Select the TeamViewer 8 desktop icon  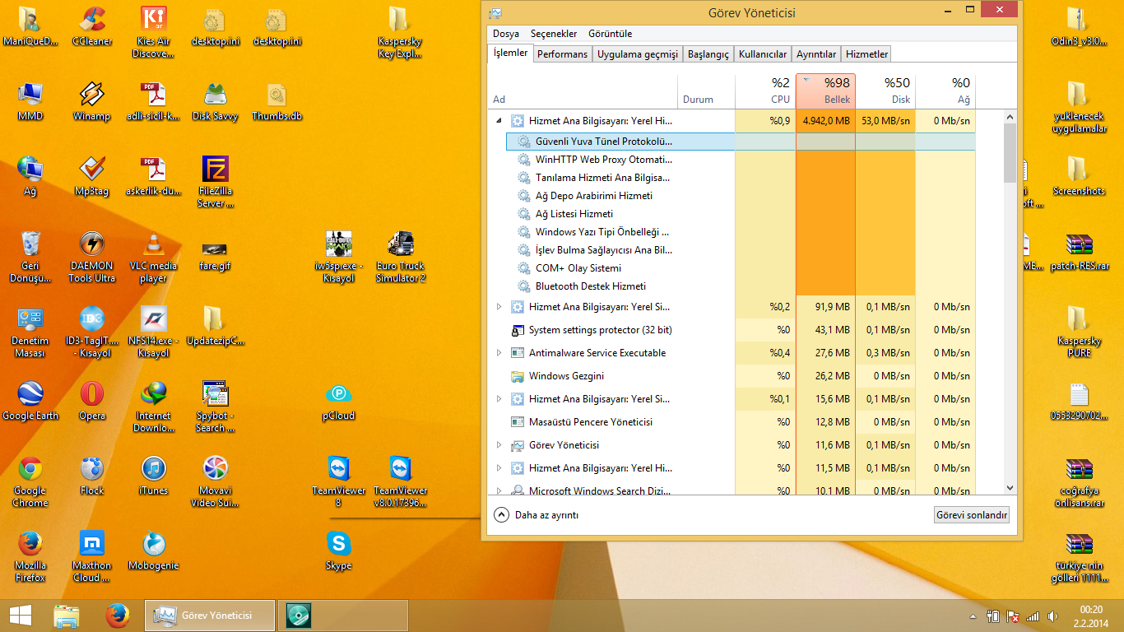click(x=338, y=470)
